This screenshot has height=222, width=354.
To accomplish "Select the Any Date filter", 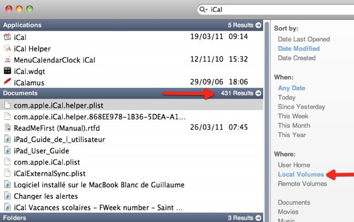I will [291, 88].
